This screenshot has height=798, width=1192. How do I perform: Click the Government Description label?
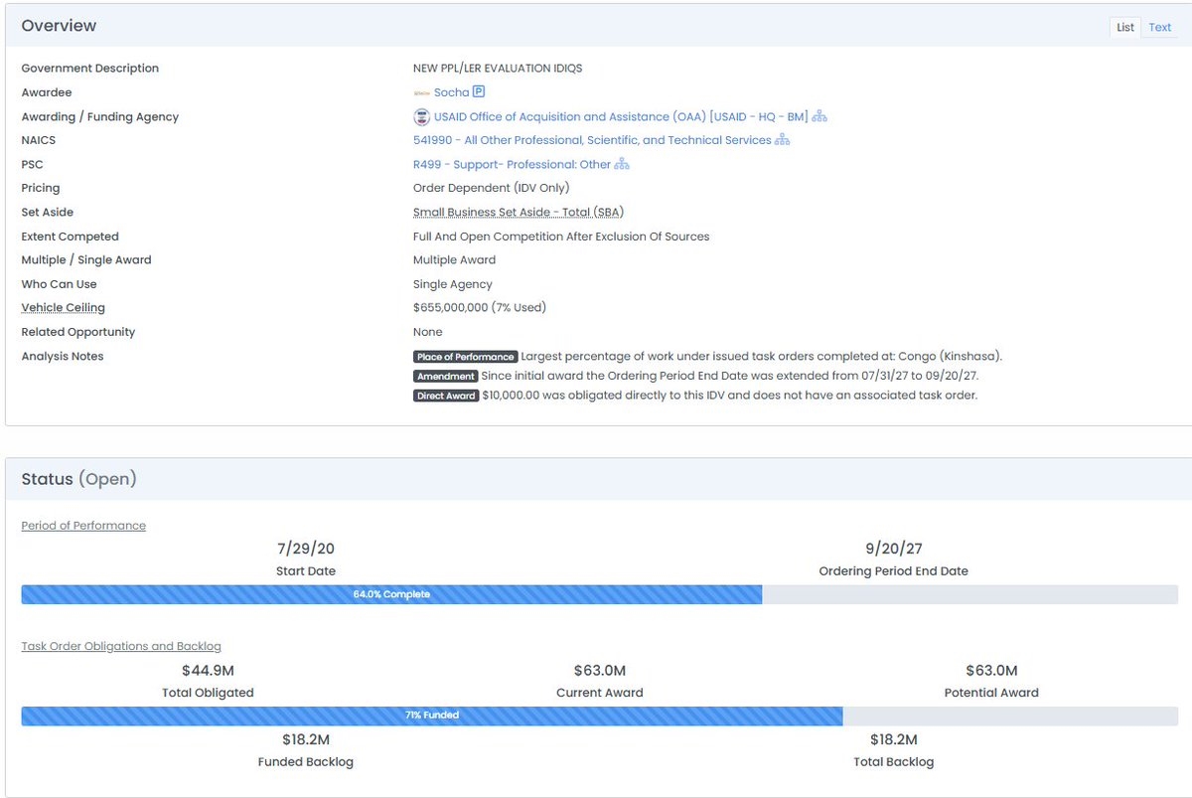pos(90,69)
